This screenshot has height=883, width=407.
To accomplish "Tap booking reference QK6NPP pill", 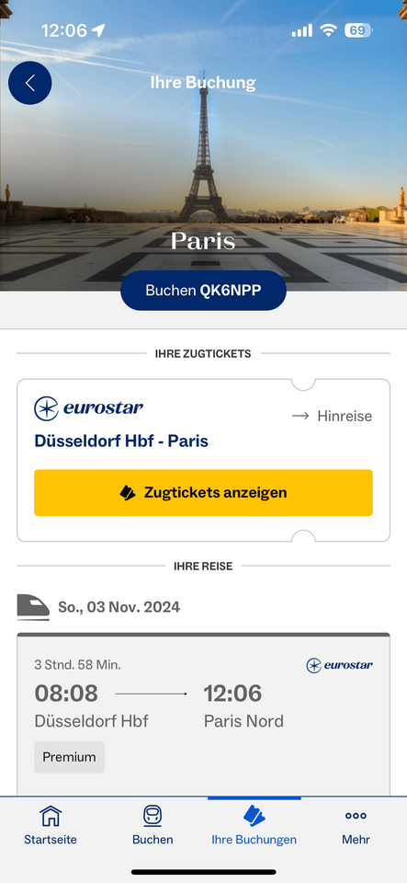I will tap(204, 291).
